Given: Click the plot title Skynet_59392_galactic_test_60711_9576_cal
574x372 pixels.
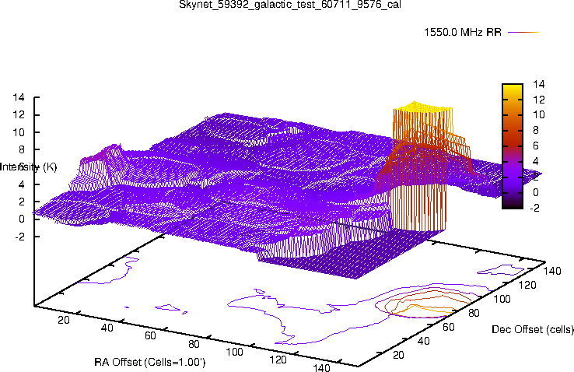Looking at the screenshot, I should point(289,5).
